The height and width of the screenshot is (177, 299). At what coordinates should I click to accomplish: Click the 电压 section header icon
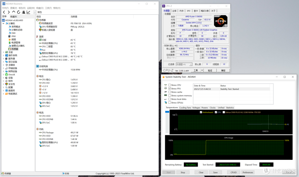(37, 76)
